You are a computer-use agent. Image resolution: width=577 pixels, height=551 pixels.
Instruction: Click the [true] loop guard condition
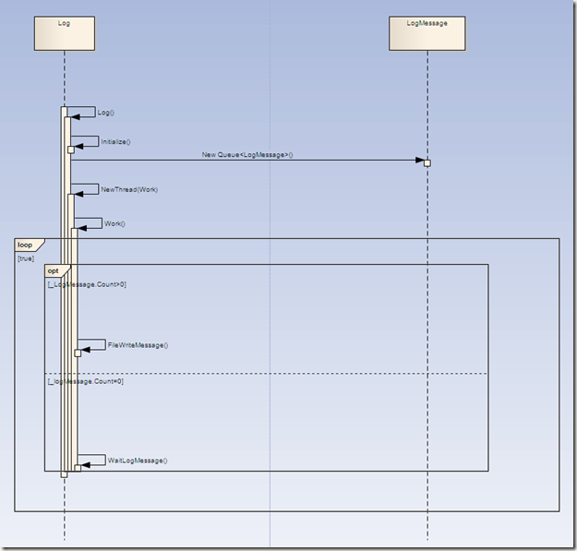coord(26,258)
